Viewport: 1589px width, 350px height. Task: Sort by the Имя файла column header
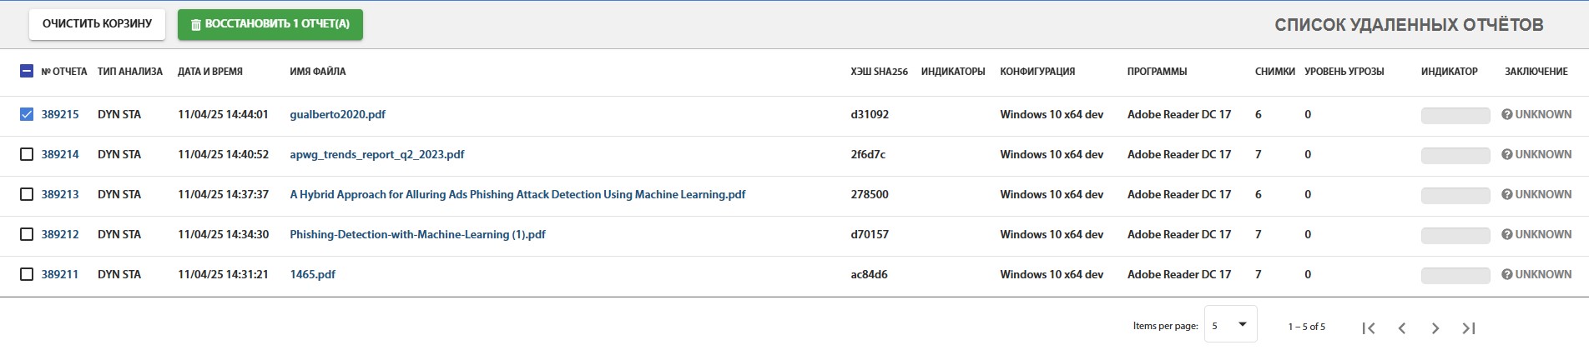(317, 72)
